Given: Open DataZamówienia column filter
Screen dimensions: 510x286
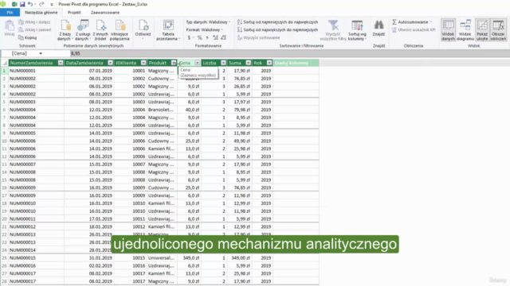Looking at the screenshot, I should [x=110, y=63].
